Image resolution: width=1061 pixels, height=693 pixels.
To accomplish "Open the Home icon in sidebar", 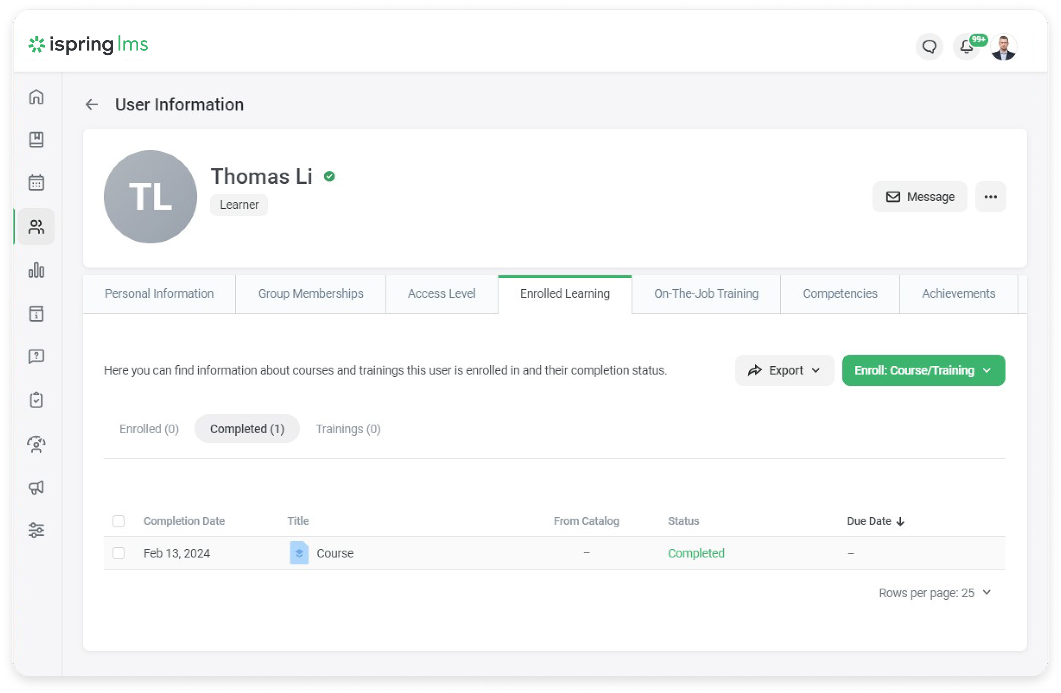I will [x=36, y=97].
